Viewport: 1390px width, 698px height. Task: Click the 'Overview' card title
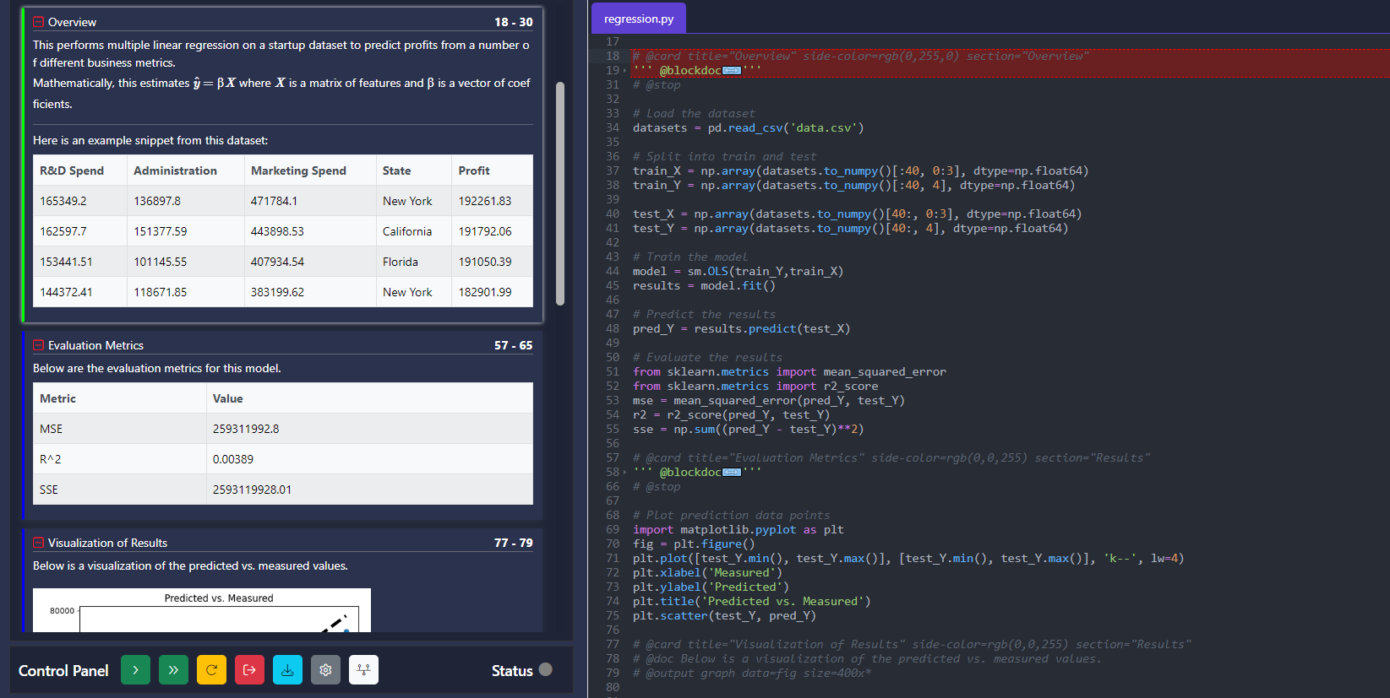72,22
